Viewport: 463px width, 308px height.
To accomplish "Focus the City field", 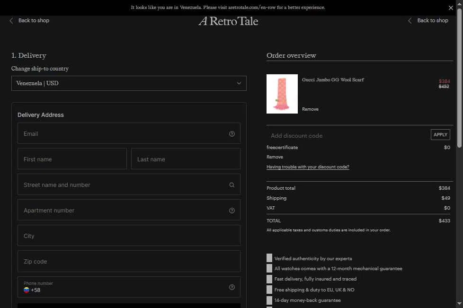I will [x=129, y=236].
